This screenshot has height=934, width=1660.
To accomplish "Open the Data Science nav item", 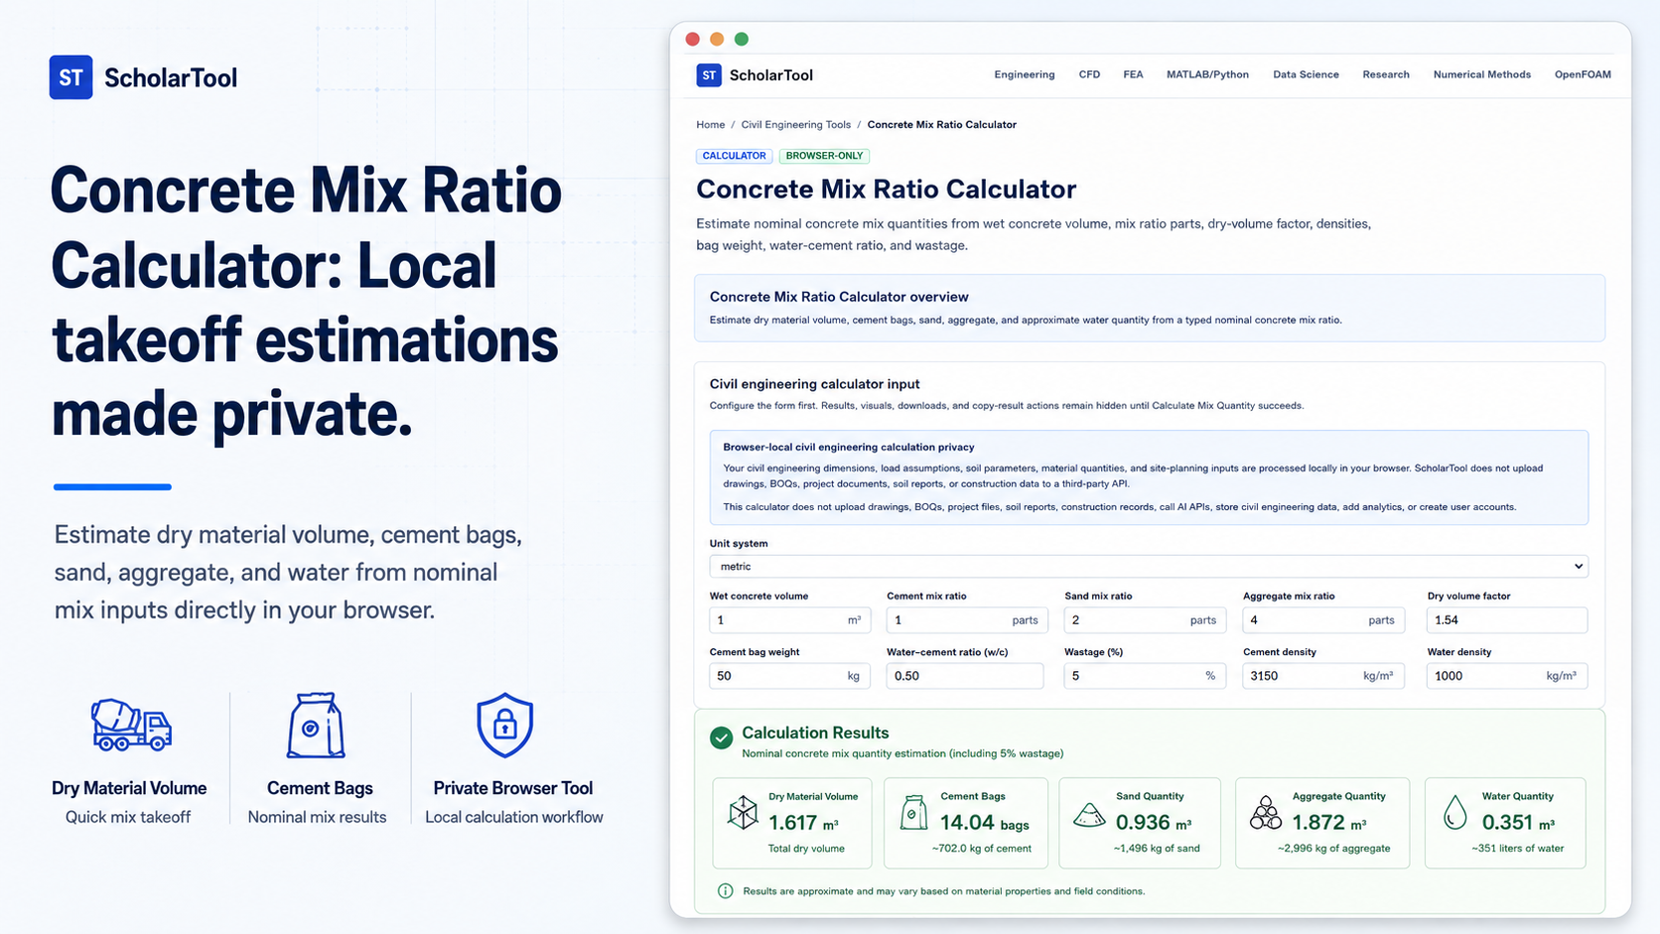I will point(1306,74).
